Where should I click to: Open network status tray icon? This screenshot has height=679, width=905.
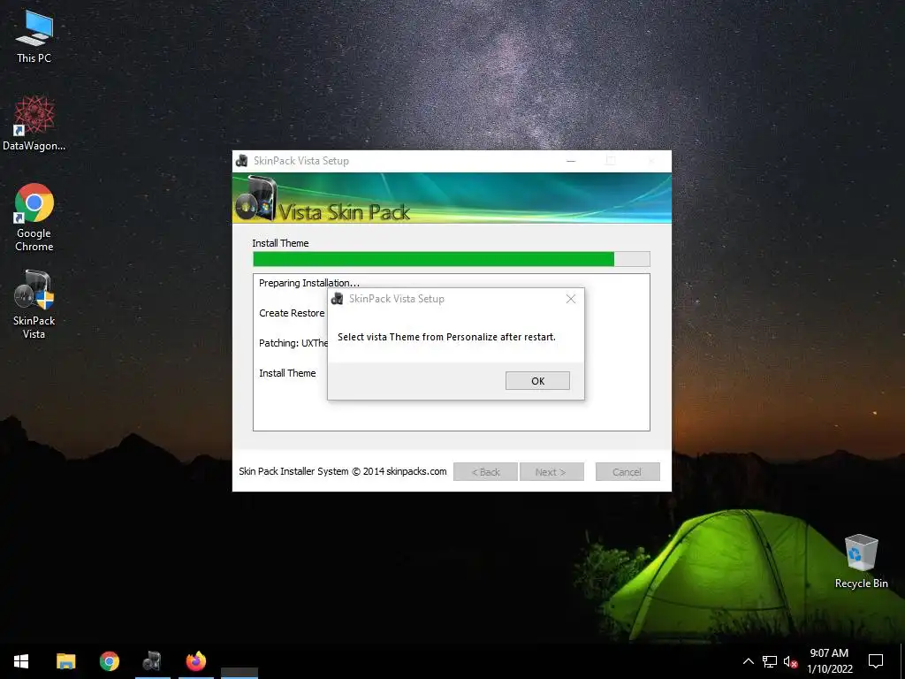click(x=770, y=661)
